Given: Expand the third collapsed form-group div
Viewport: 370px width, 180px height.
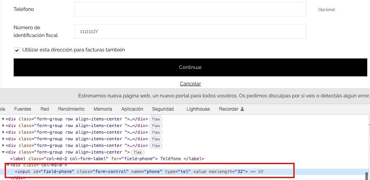Looking at the screenshot, I should pyautogui.click(x=4, y=132).
